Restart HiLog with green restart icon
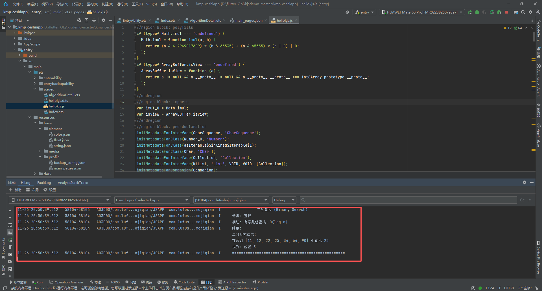Screen dimensions: 542x291 click(x=10, y=240)
